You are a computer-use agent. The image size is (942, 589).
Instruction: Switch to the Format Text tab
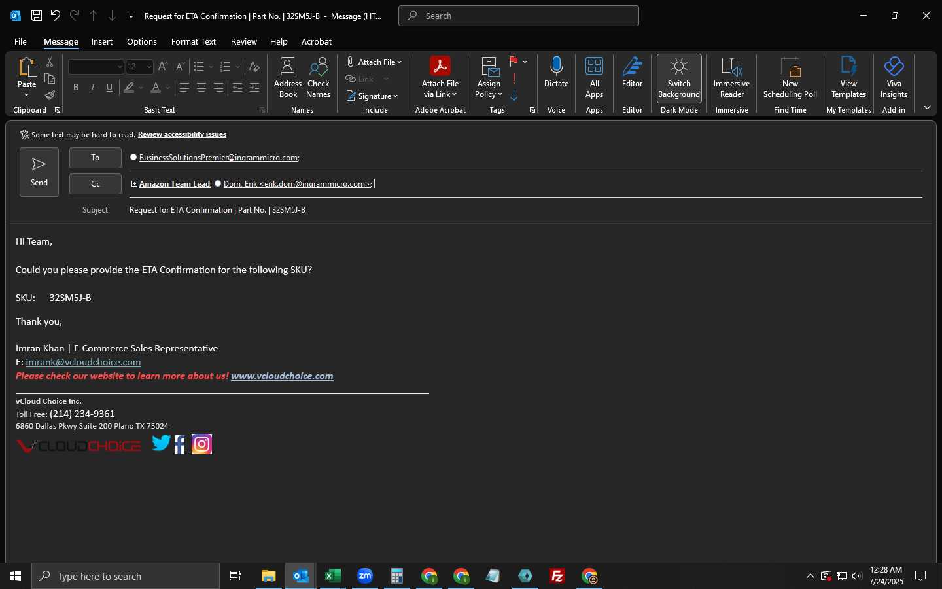pos(193,41)
